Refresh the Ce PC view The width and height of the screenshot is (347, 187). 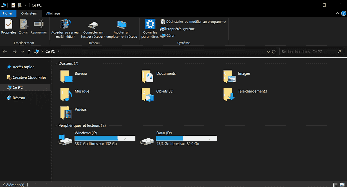274,52
